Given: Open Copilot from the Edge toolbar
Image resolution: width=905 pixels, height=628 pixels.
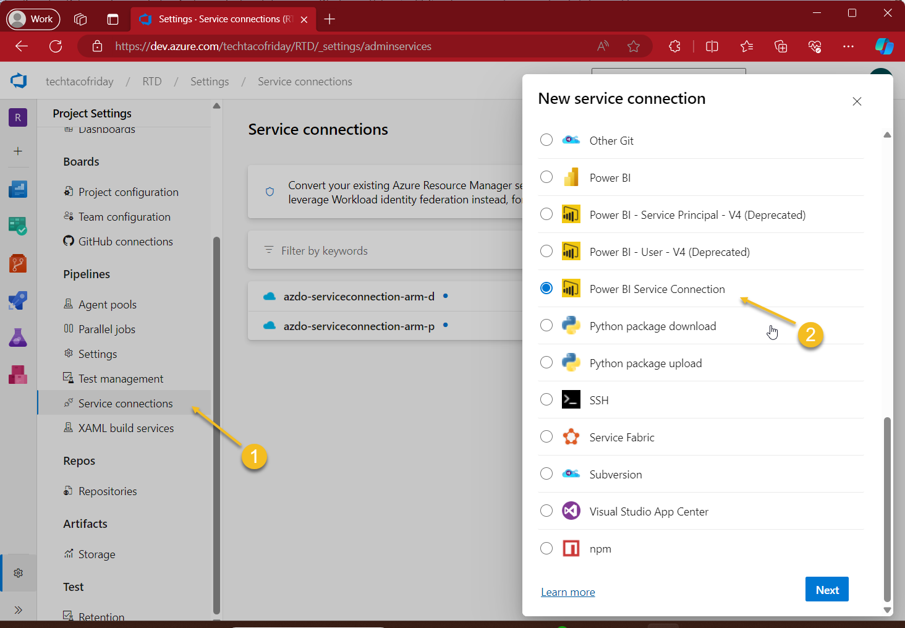Looking at the screenshot, I should tap(884, 46).
